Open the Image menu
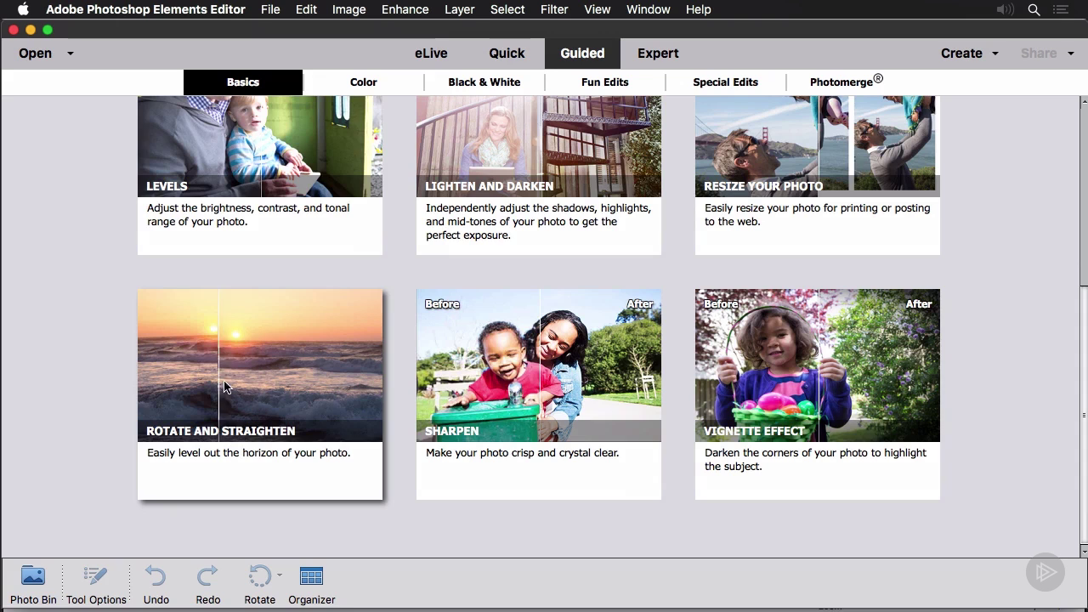 (348, 9)
